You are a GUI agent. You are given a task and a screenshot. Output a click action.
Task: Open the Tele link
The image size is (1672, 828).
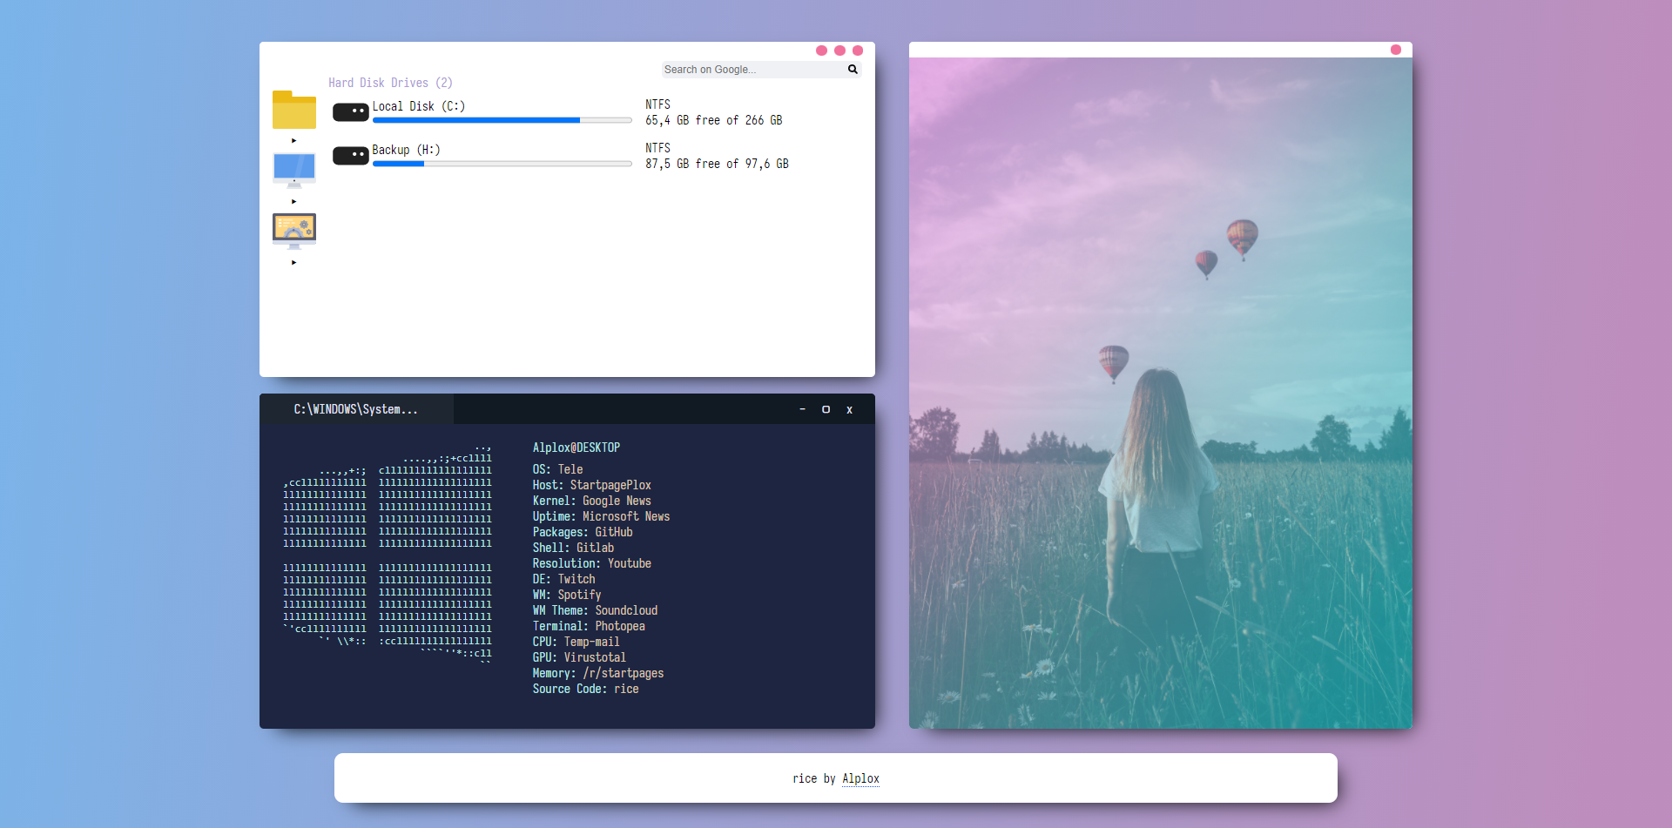point(570,469)
